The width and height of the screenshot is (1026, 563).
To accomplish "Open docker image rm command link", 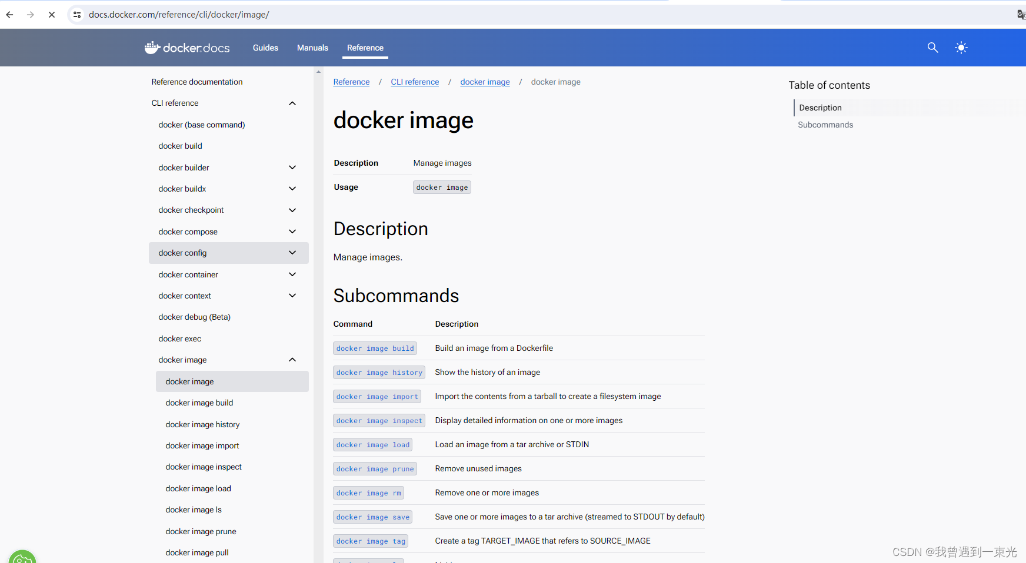I will click(x=369, y=493).
